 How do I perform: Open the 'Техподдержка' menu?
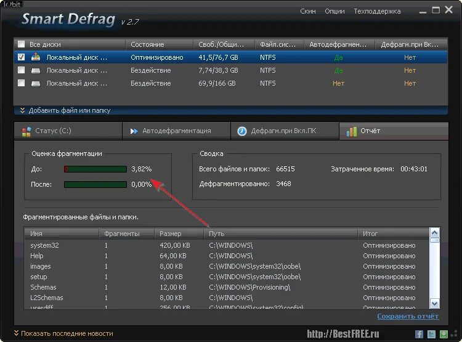377,11
